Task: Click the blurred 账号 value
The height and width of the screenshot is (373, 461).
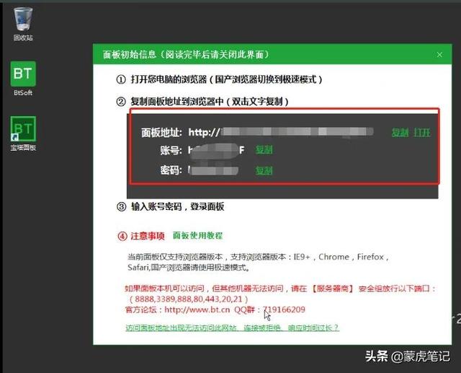Action: 216,150
